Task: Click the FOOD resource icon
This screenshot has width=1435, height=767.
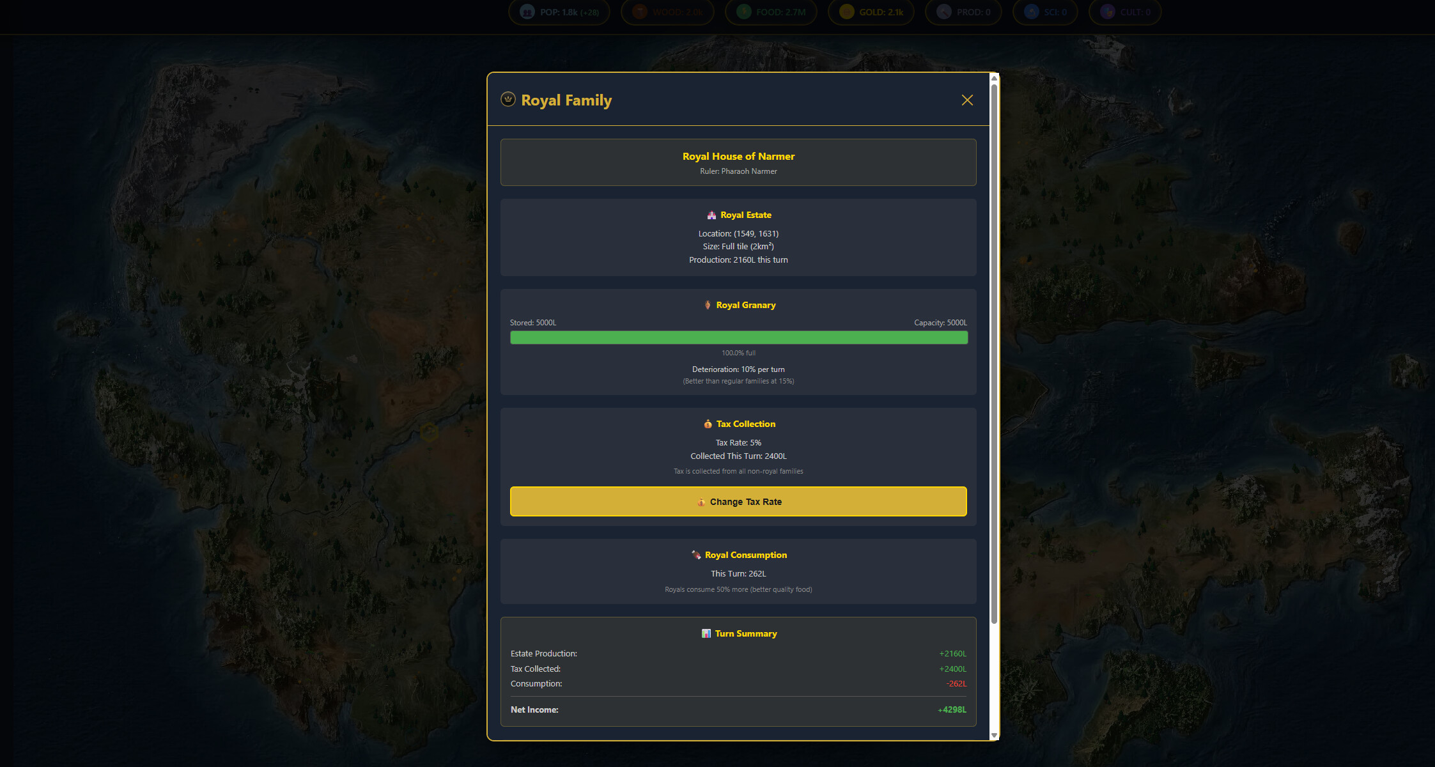Action: tap(743, 12)
